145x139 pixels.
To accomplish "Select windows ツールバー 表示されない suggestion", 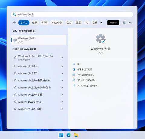I will [x=34, y=81].
